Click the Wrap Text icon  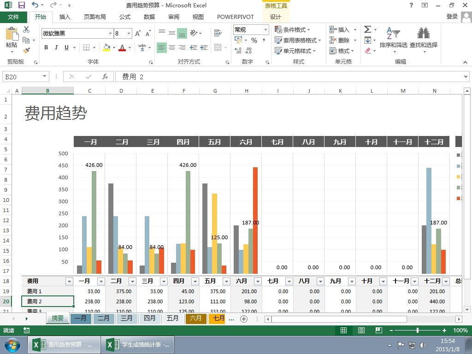(218, 33)
